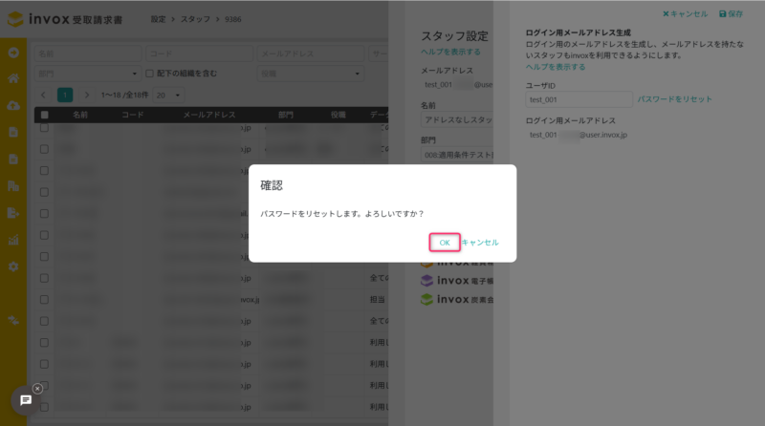Viewport: 765px width, 426px height.
Task: Click the 名前 search field
Action: pyautogui.click(x=88, y=53)
